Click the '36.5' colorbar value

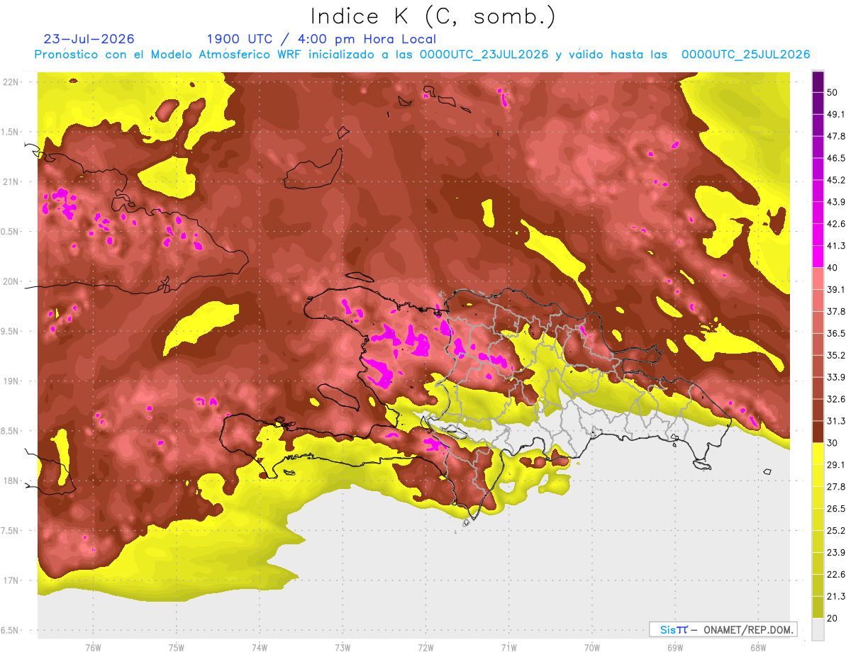coord(835,333)
